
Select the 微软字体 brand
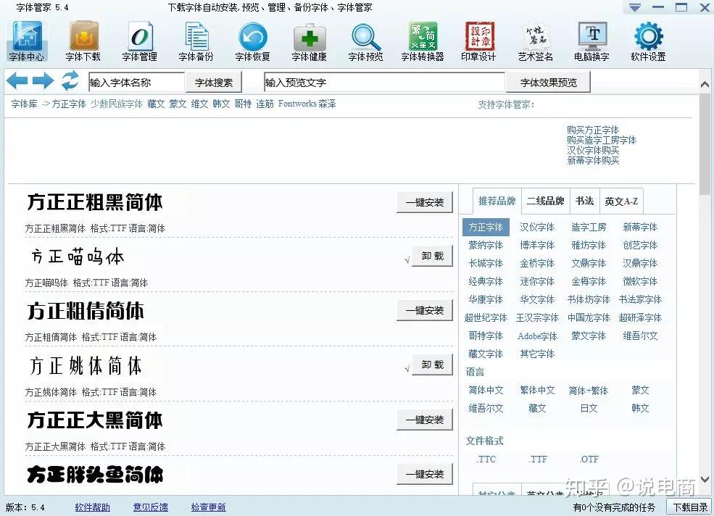coord(640,281)
